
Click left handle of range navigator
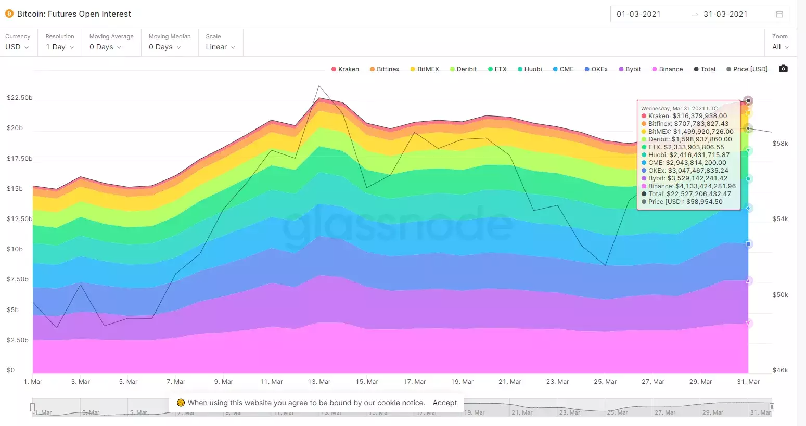tap(33, 407)
